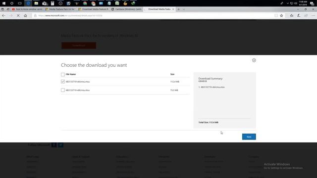Open the volume control in system tray
Viewport: 317px width, 178px height.
(296, 3)
